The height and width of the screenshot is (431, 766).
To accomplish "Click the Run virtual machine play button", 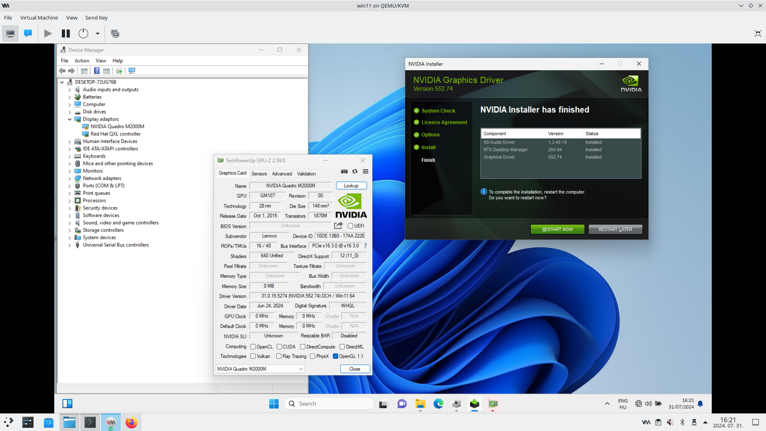I will [48, 34].
